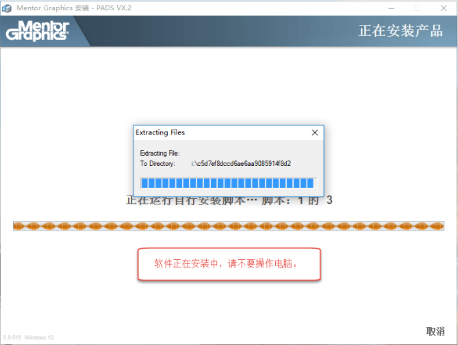
Task: Click the installer icon in title bar
Action: pos(7,8)
